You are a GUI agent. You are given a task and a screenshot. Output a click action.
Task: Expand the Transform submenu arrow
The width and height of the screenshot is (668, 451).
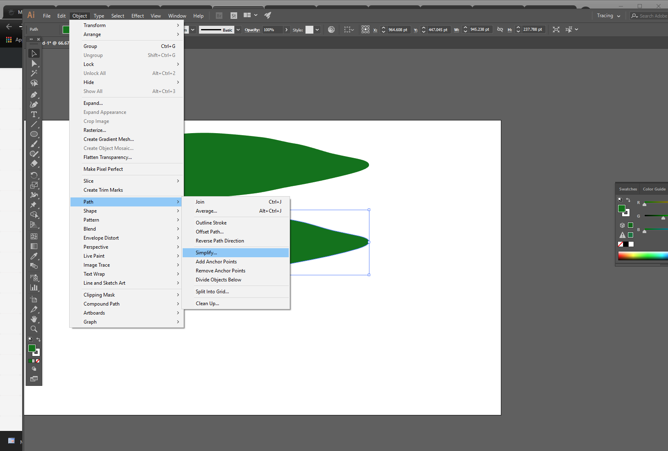tap(178, 25)
